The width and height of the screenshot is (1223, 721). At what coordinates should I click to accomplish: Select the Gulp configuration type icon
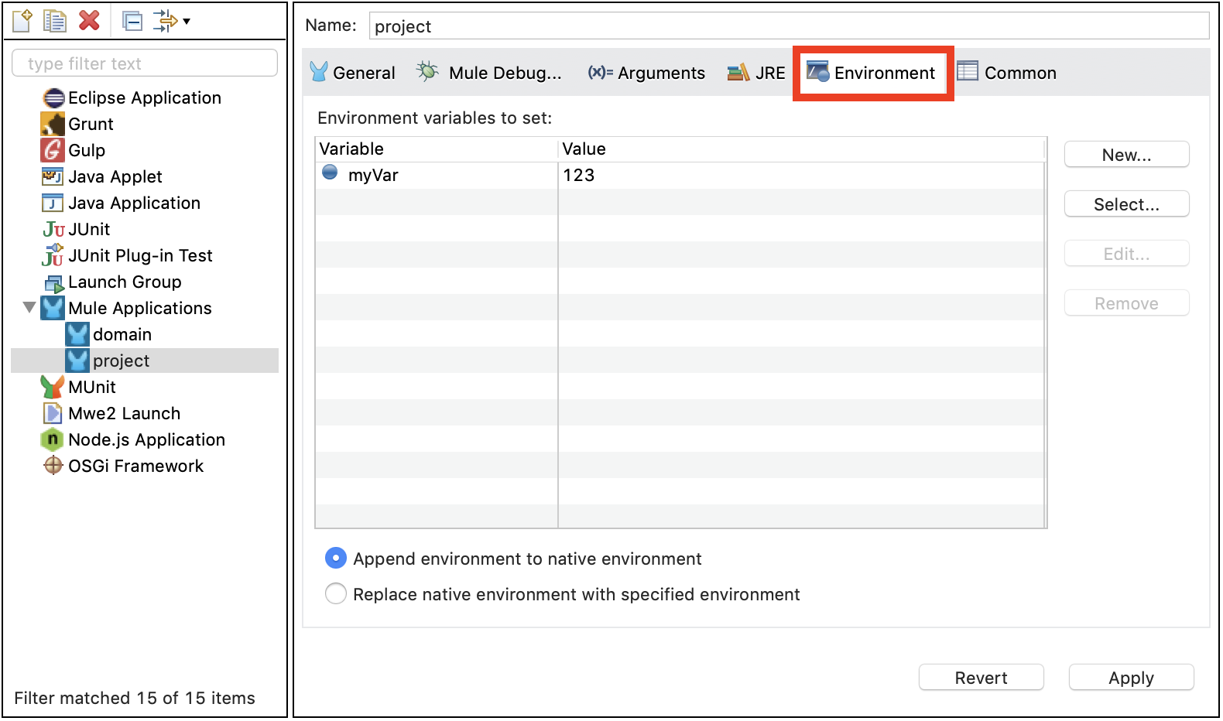53,150
